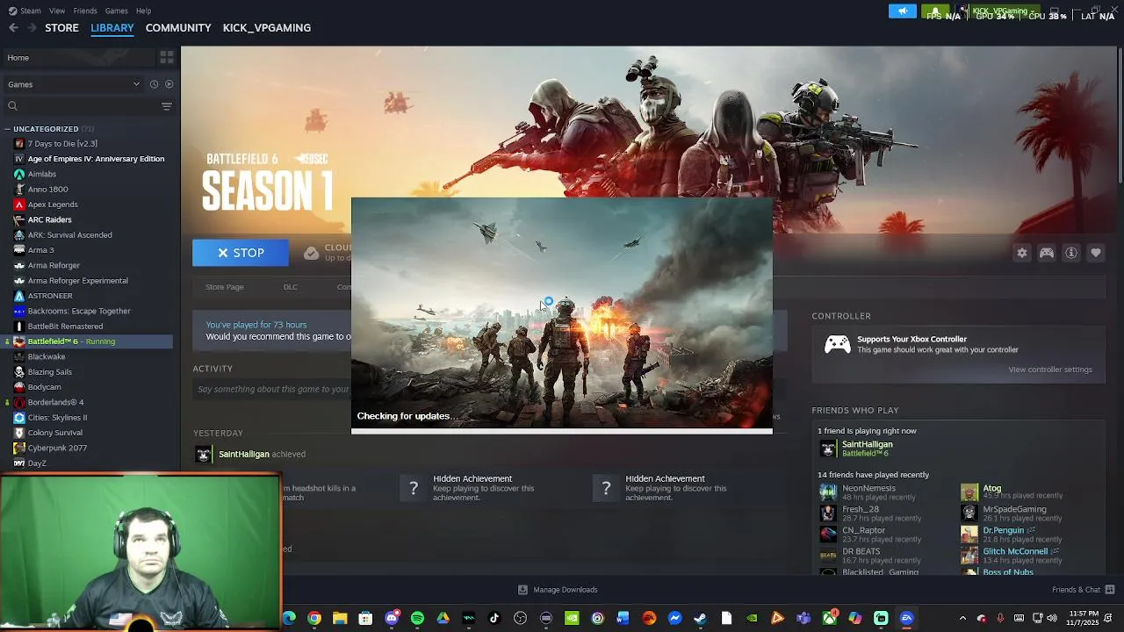Viewport: 1124px width, 632px height.
Task: Go forward with the arrow
Action: click(x=32, y=28)
